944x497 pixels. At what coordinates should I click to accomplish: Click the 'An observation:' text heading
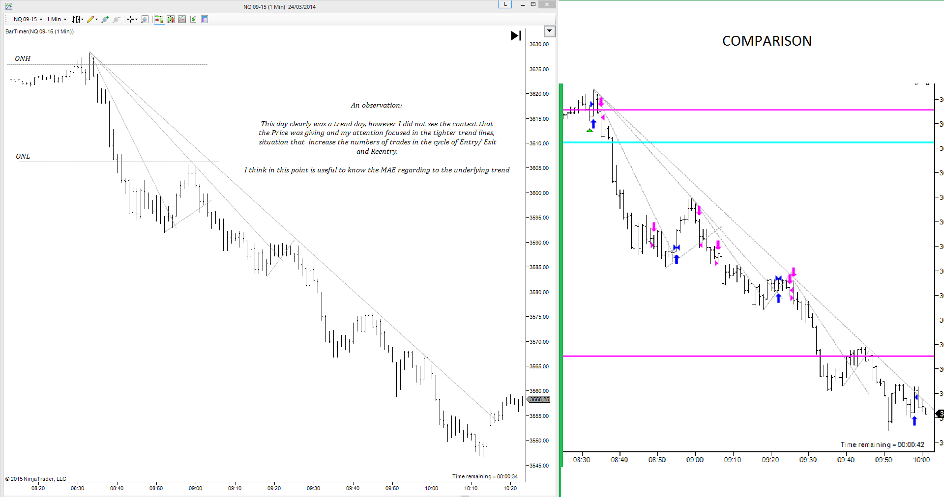pos(376,105)
